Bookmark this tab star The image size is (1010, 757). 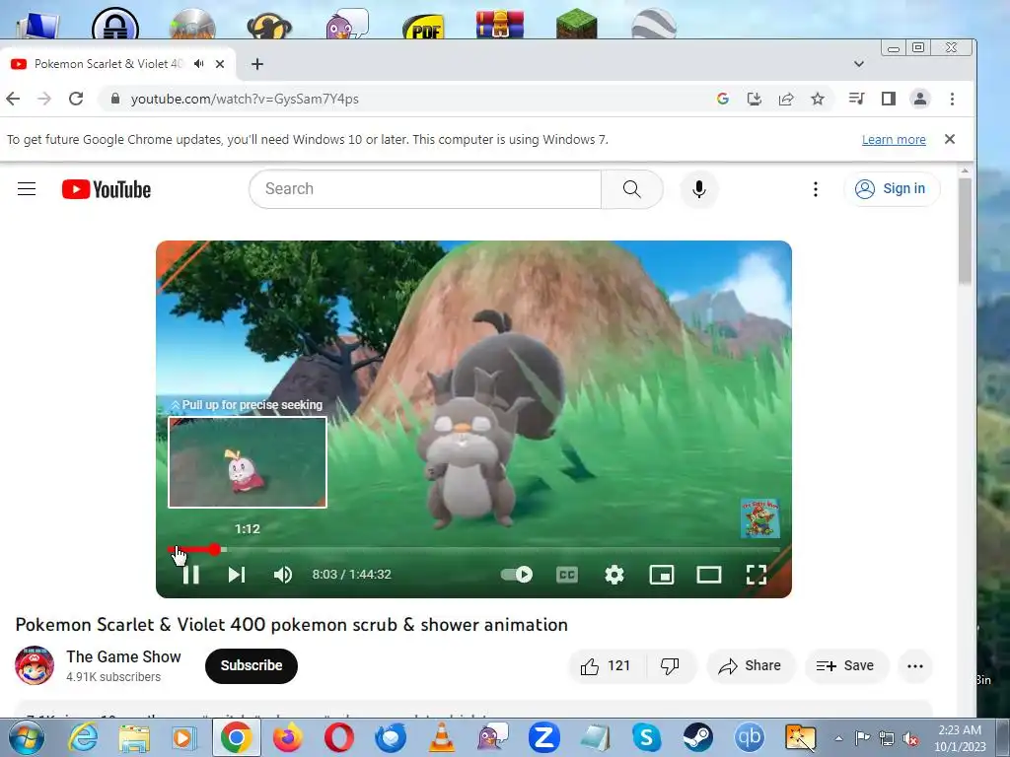coord(818,99)
